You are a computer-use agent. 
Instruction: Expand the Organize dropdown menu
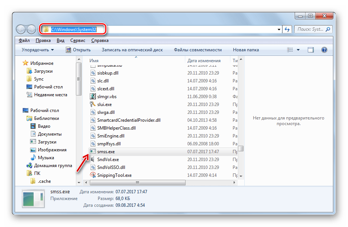[38, 50]
